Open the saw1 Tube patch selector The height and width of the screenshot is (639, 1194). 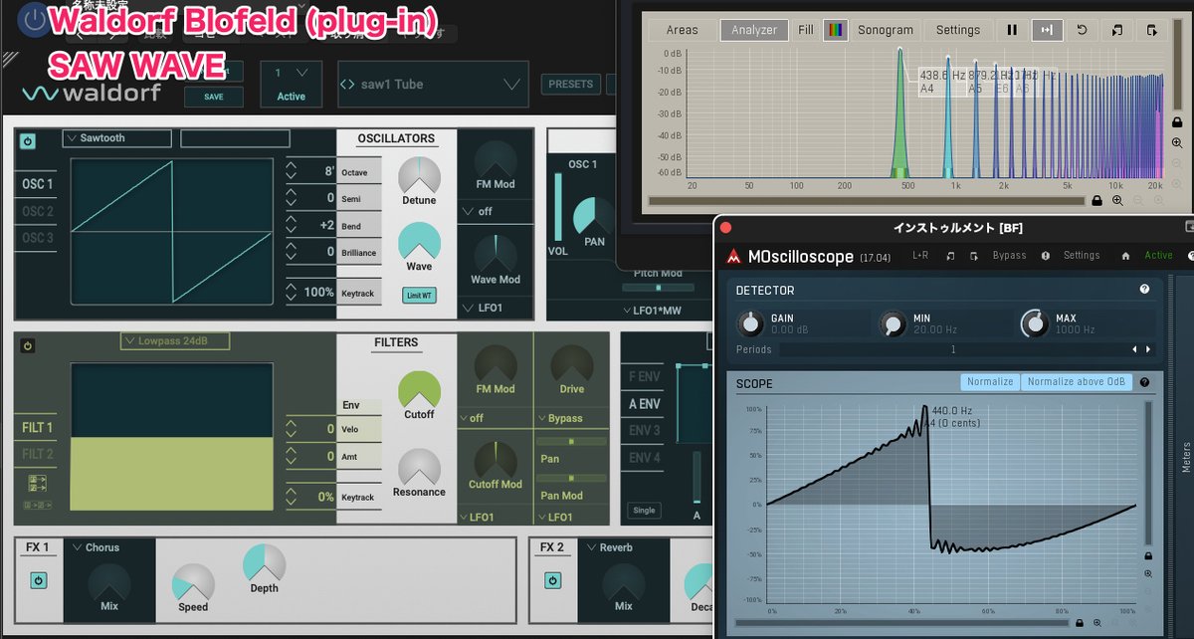433,85
